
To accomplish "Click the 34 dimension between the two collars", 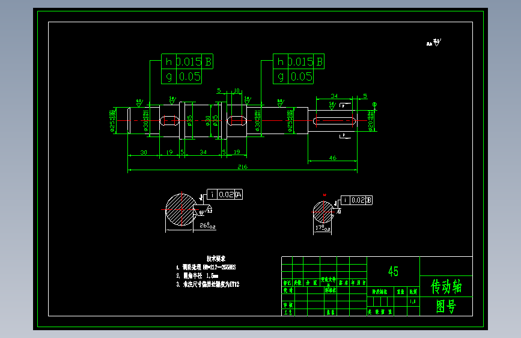I will [203, 152].
